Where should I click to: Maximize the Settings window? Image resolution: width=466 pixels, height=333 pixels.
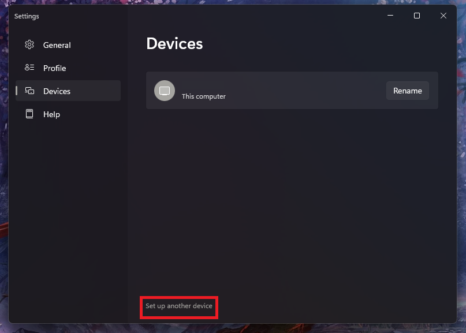pyautogui.click(x=417, y=16)
